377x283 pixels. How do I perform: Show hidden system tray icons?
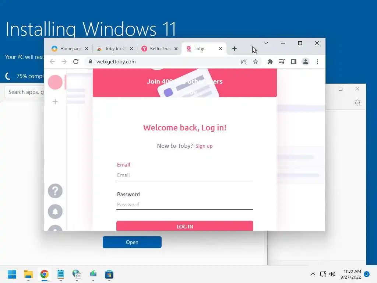[x=313, y=274]
